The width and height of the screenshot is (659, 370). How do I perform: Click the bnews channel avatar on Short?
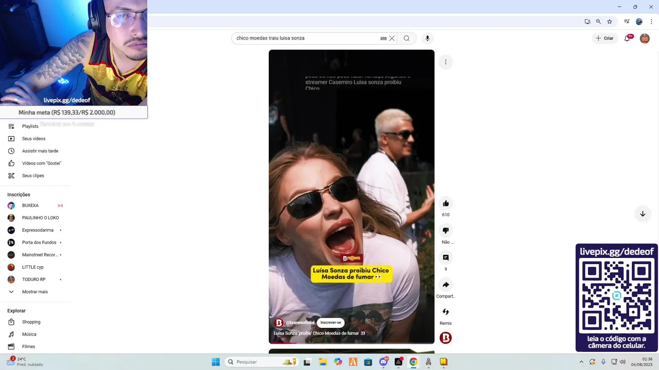point(279,323)
